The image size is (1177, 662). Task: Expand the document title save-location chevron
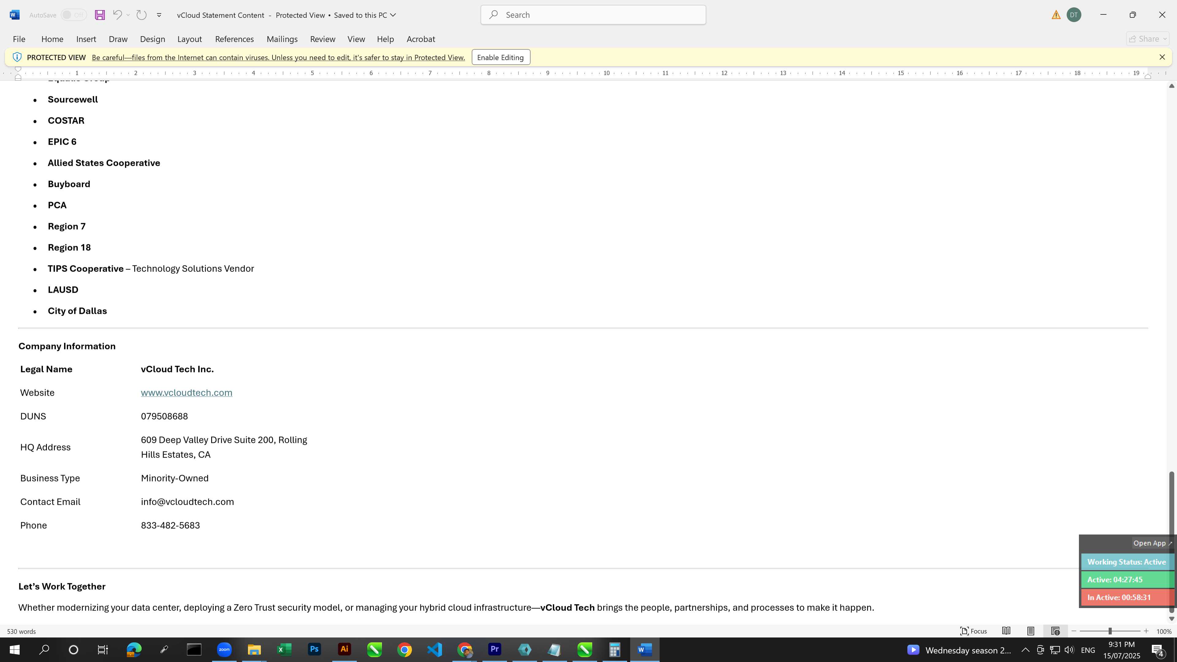point(393,15)
